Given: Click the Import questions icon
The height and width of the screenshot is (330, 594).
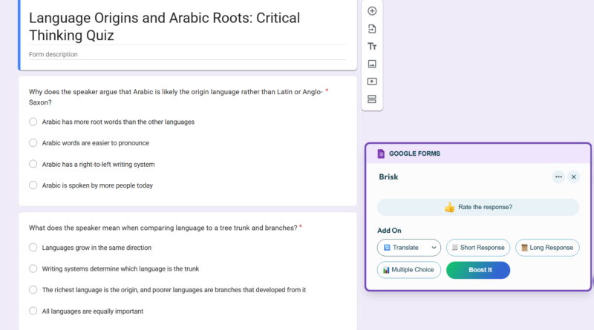Looking at the screenshot, I should point(372,29).
